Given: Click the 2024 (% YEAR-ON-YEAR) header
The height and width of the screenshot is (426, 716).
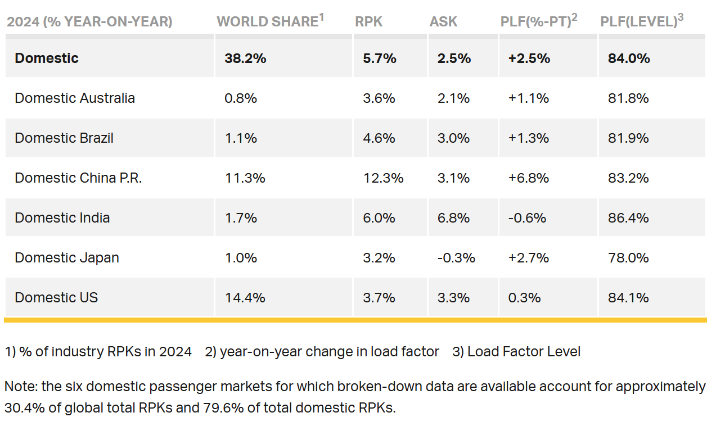Looking at the screenshot, I should pos(89,22).
